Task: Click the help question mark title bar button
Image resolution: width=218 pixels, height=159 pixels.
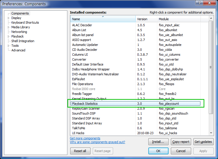Action: point(199,3)
